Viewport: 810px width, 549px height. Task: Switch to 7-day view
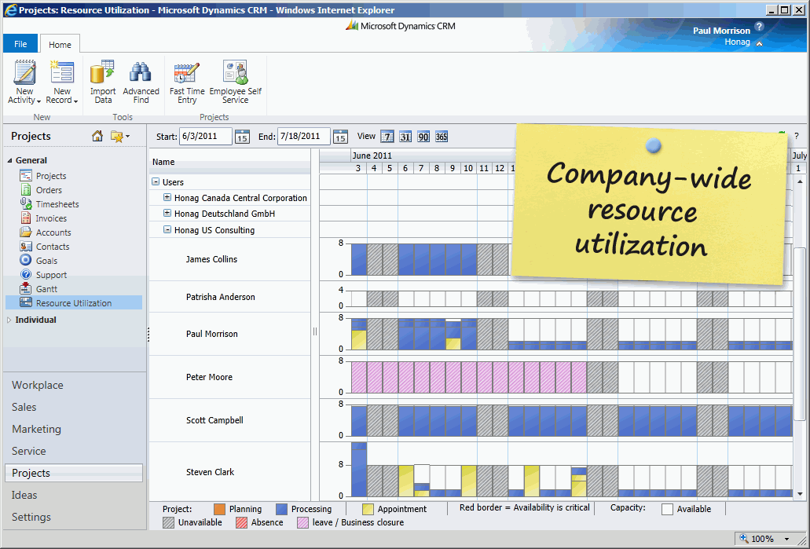[x=387, y=137]
